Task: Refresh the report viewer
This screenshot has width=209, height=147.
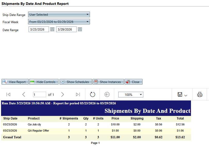Action: point(93,95)
